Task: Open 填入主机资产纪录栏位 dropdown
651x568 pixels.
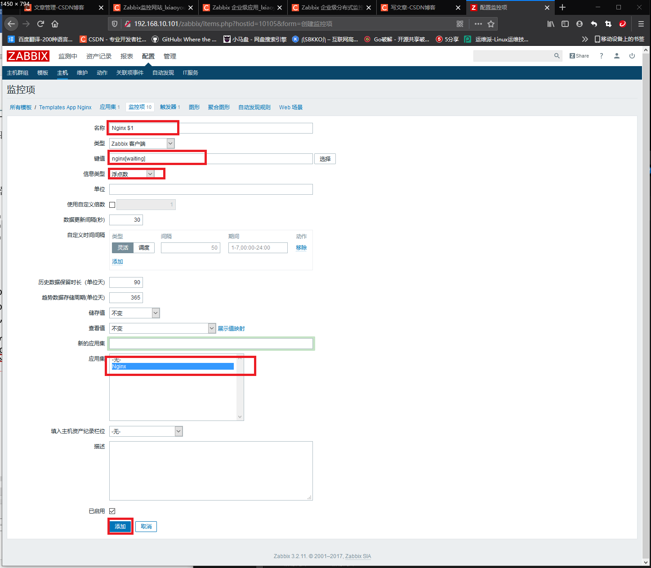Action: point(146,431)
